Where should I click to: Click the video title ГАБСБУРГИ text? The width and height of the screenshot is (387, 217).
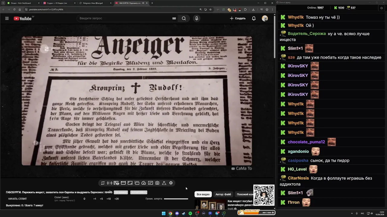click(59, 192)
